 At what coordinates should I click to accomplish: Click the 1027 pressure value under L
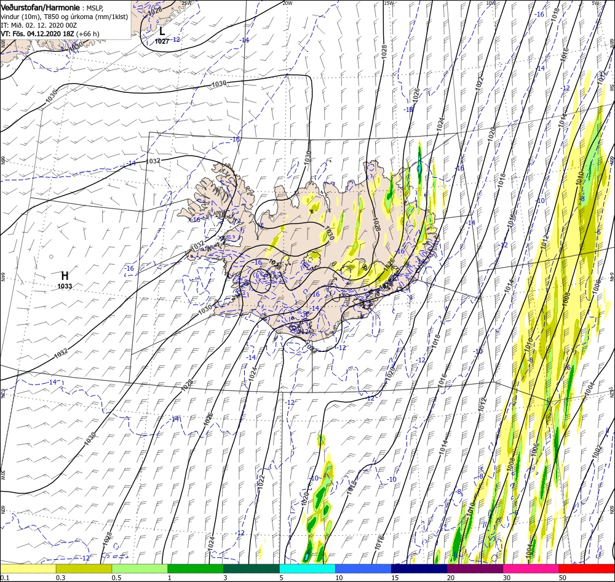(x=162, y=41)
